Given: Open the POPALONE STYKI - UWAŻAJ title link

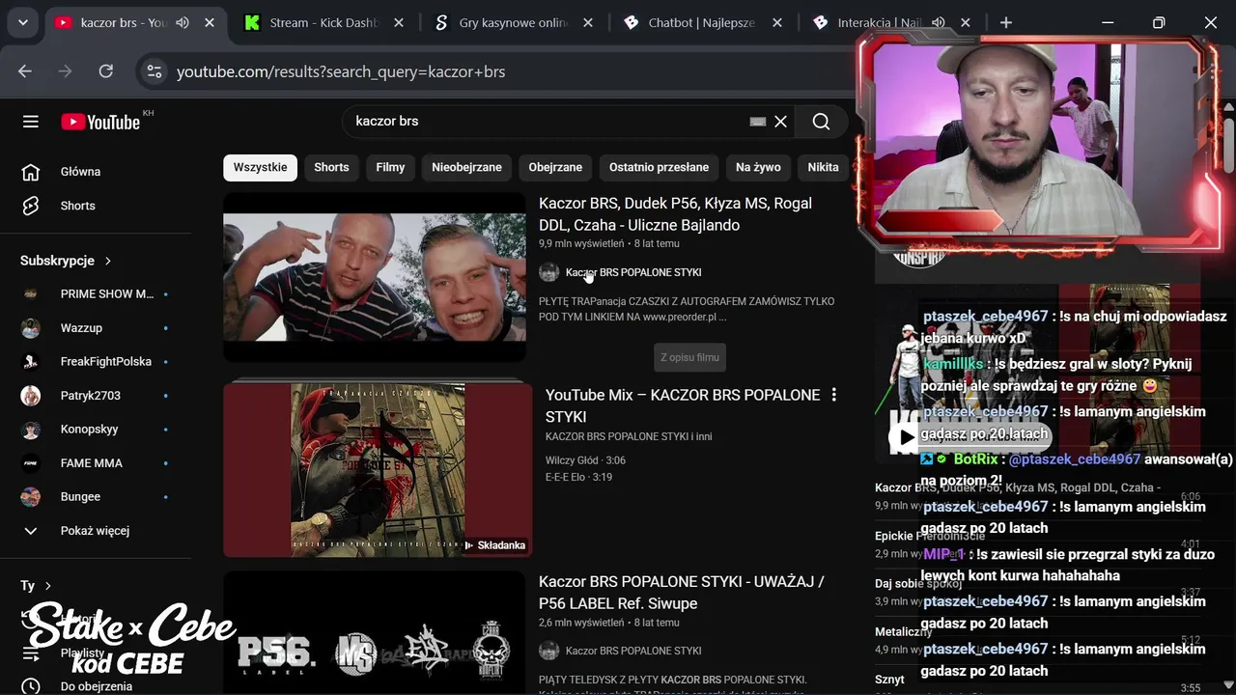Looking at the screenshot, I should (x=682, y=593).
